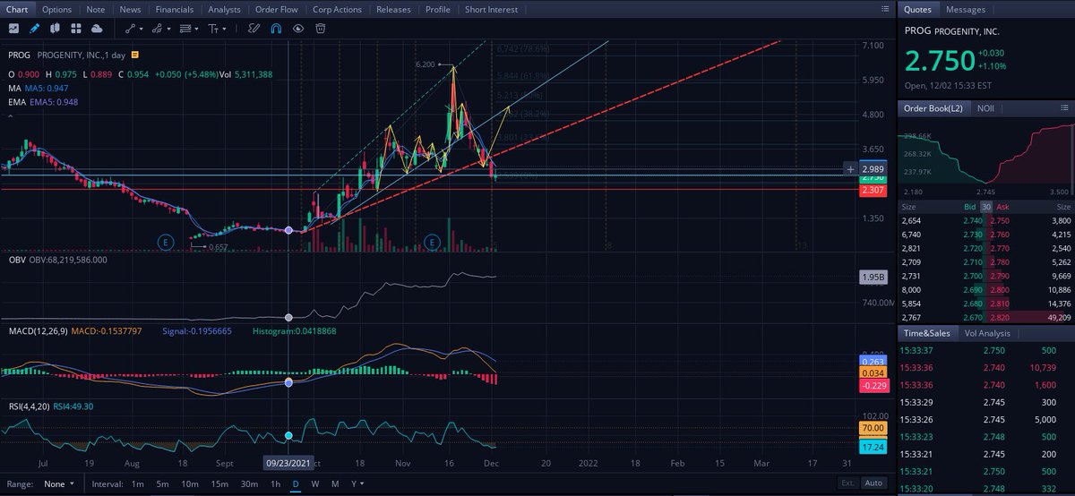Select the trend line drawing tool
The height and width of the screenshot is (496, 1075).
coord(129,28)
